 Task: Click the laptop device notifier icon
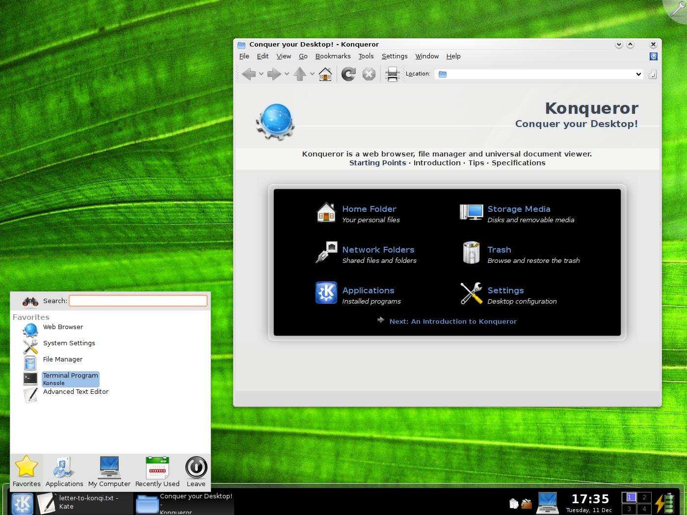(x=548, y=503)
